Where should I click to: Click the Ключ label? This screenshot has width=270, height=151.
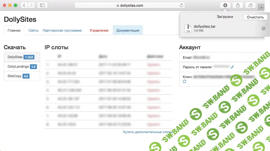tap(188, 77)
